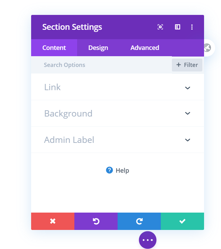Viewport: 221px width, 249px height.
Task: Click the round purple ellipsis button below the panel
Action: coord(148,240)
